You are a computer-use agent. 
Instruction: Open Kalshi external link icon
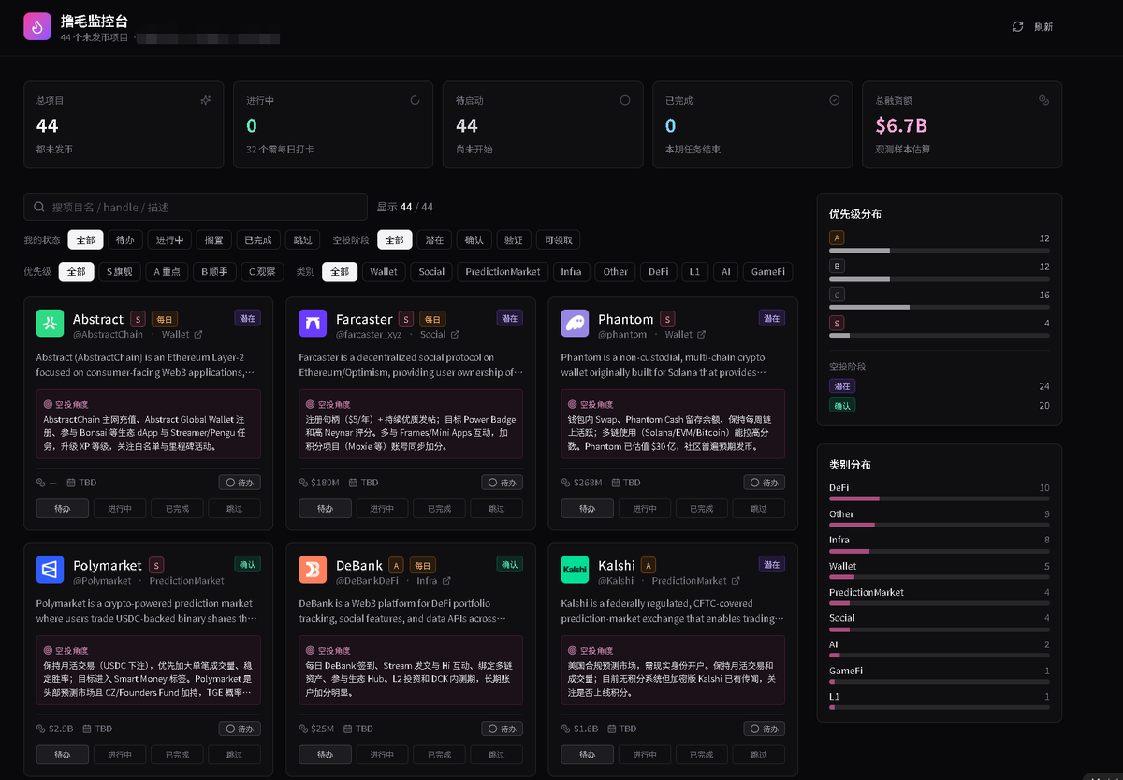[736, 580]
